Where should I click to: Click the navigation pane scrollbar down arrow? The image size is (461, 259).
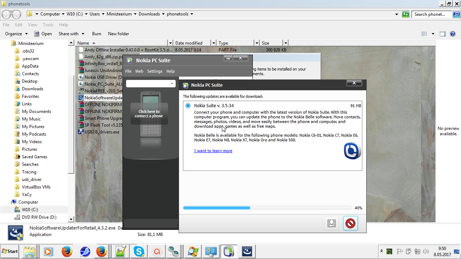[x=71, y=219]
